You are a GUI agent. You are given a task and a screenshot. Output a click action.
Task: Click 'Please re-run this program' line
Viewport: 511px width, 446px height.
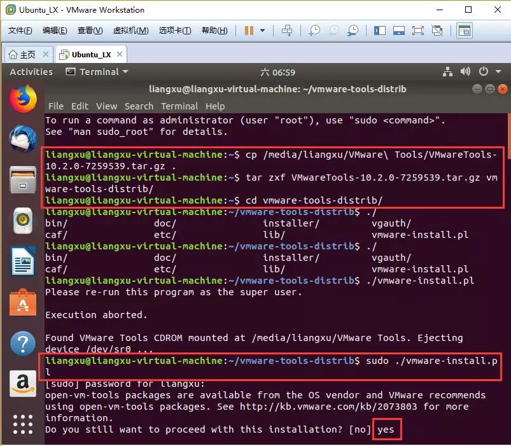tap(174, 292)
